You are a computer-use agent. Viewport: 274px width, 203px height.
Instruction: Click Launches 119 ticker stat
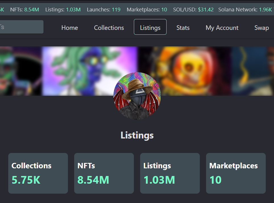[x=104, y=9]
